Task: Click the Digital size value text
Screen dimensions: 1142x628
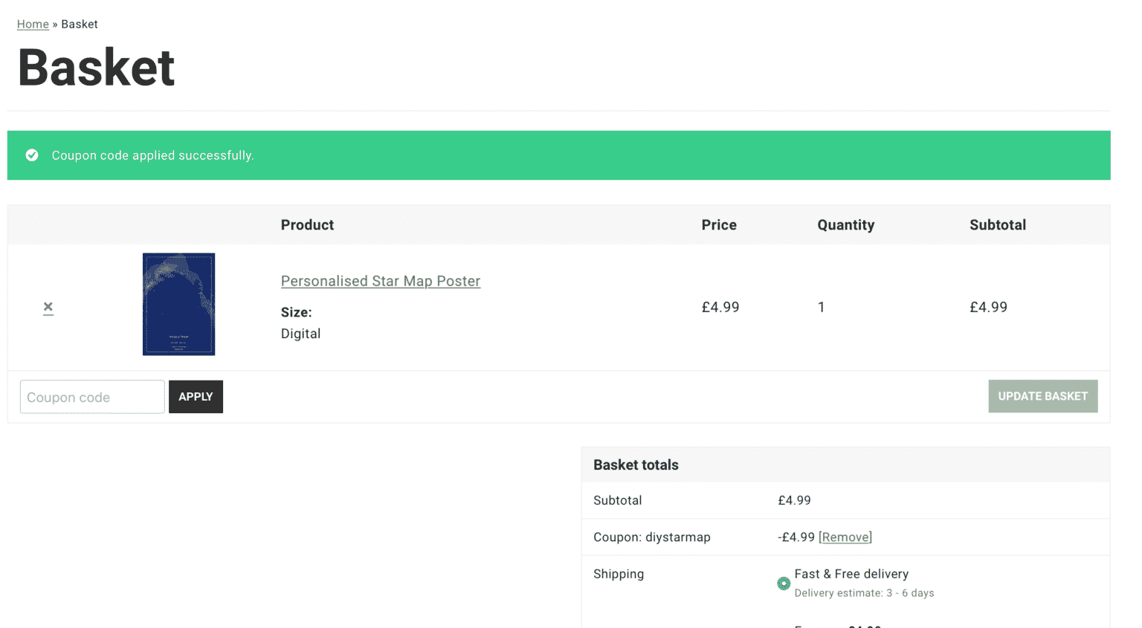Action: [x=300, y=334]
